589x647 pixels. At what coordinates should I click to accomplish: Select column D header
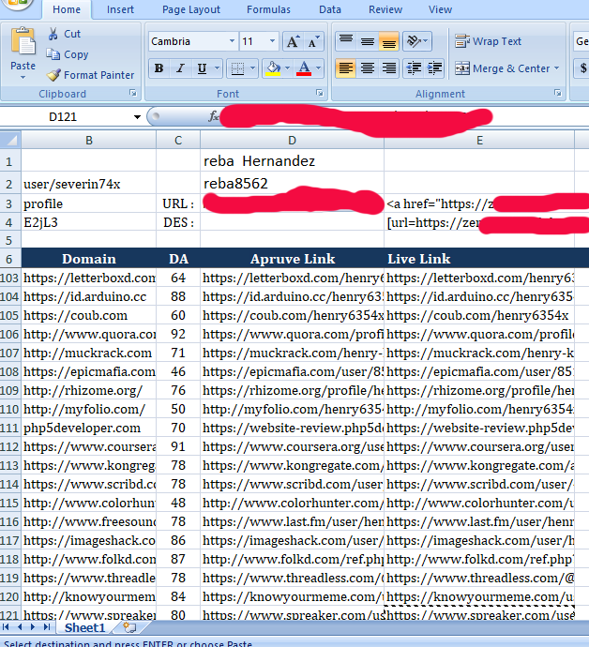[x=292, y=141]
